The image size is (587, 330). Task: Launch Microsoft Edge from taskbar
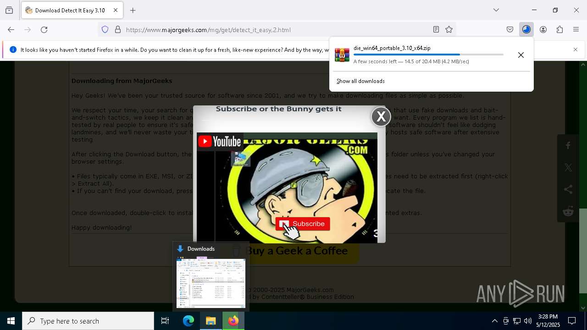pyautogui.click(x=188, y=321)
